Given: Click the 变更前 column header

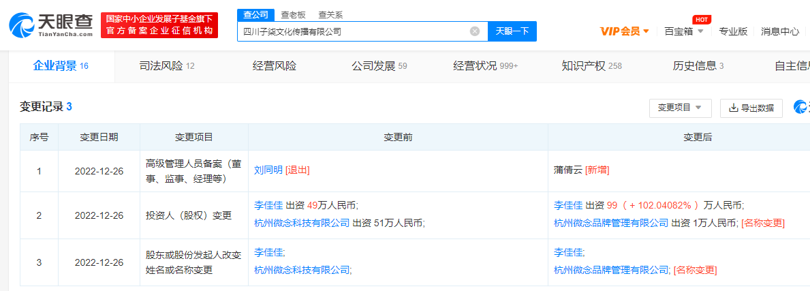Looking at the screenshot, I should 398,137.
